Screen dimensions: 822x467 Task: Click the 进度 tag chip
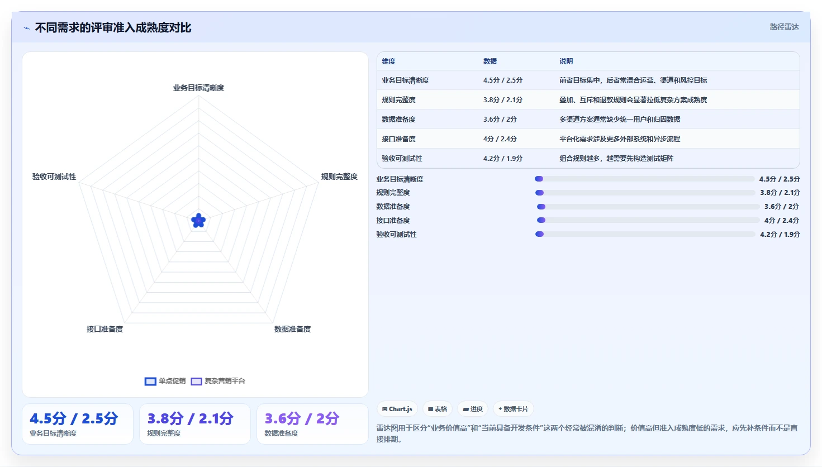[473, 409]
